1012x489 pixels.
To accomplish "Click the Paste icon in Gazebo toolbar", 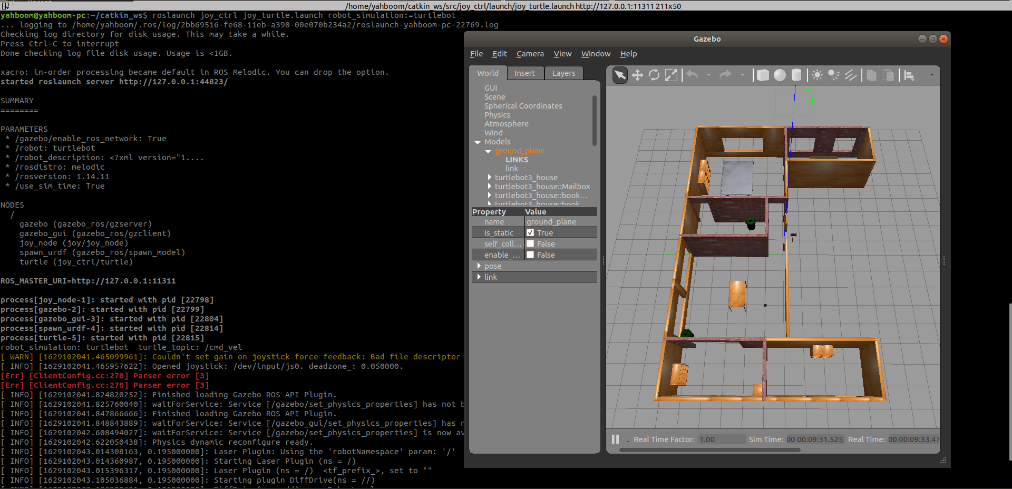I will 889,75.
